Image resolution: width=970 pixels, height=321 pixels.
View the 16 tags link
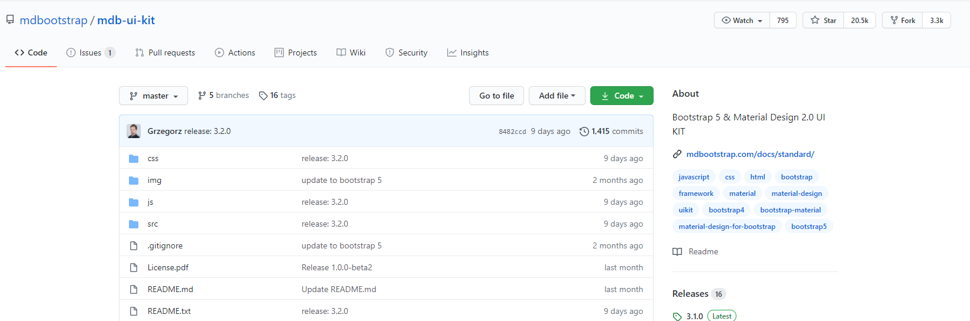[x=277, y=96]
